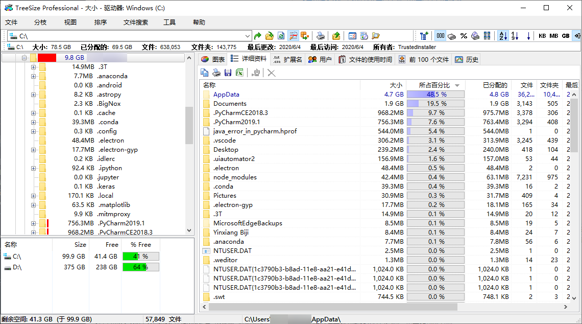Image resolution: width=582 pixels, height=324 pixels.
Task: Sort by 名称 column header in details
Action: [x=280, y=85]
